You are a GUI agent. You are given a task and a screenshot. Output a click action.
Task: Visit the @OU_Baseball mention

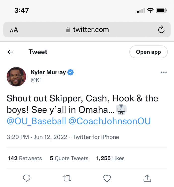36,121
